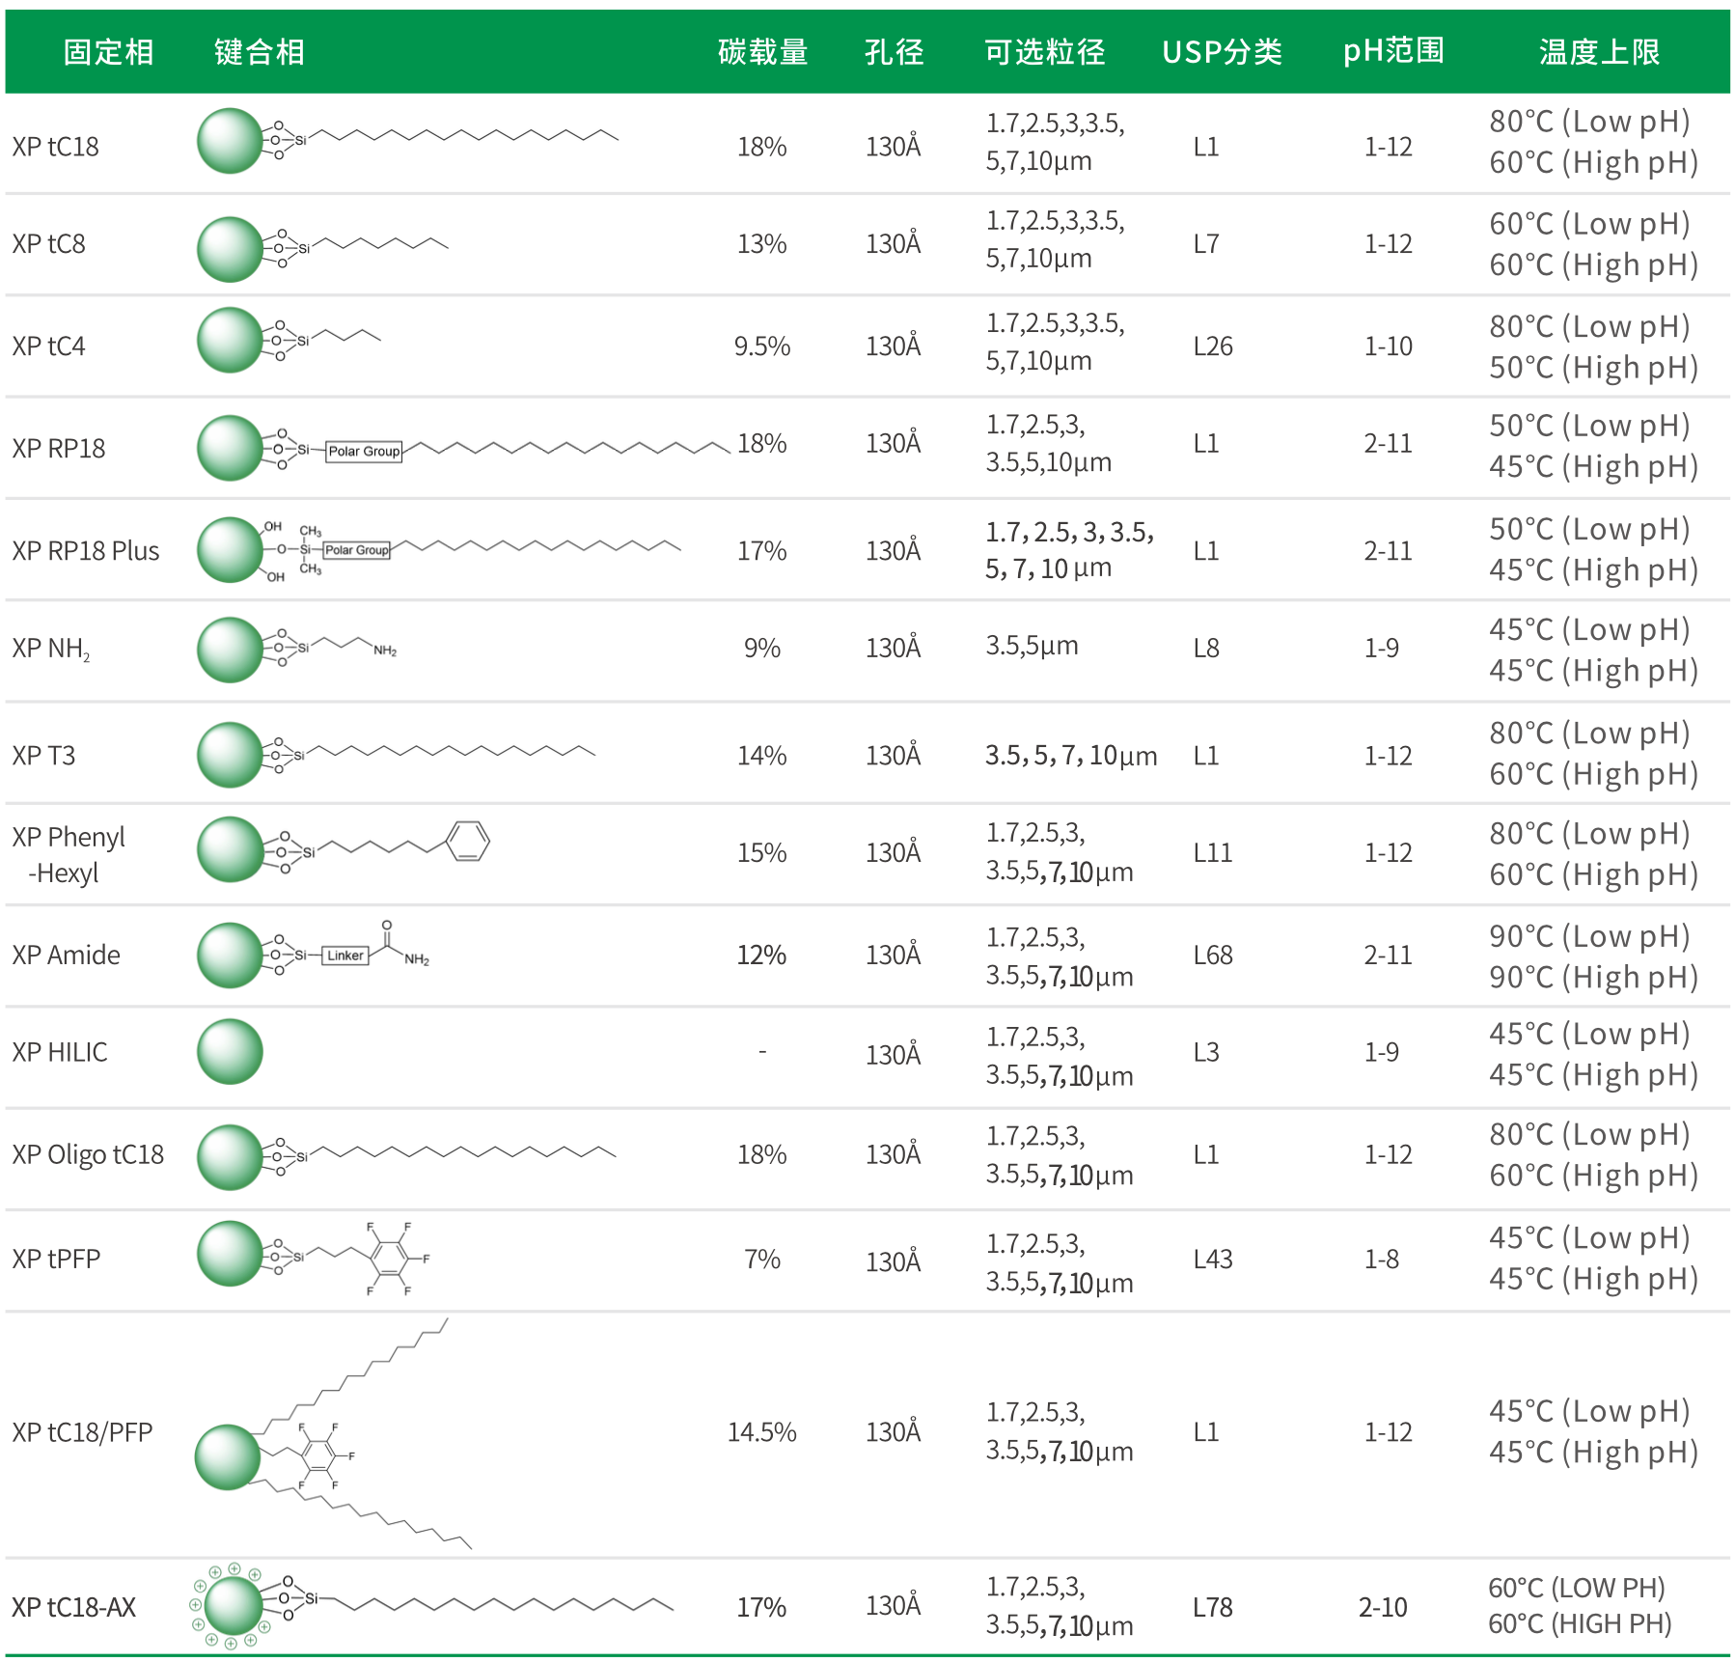Click the XP tC18 bonded phase structure image

tap(405, 141)
